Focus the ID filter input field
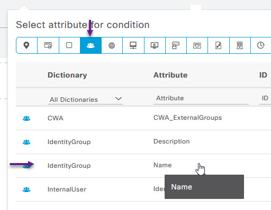 (265, 99)
